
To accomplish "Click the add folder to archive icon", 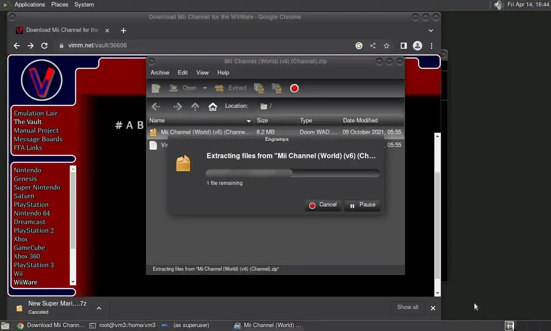I will (276, 88).
